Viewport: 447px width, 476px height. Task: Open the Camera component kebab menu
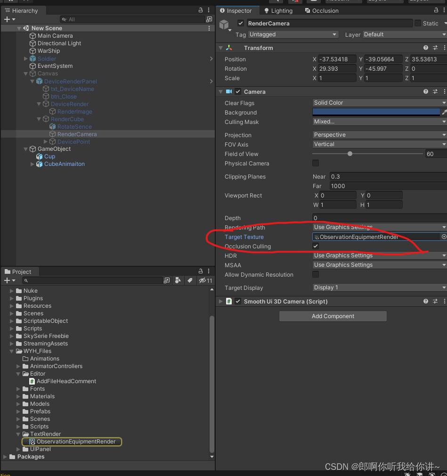(x=444, y=91)
